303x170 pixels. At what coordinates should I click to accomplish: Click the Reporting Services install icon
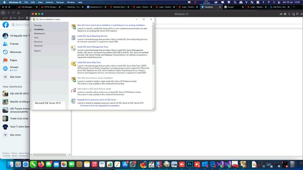click(74, 38)
